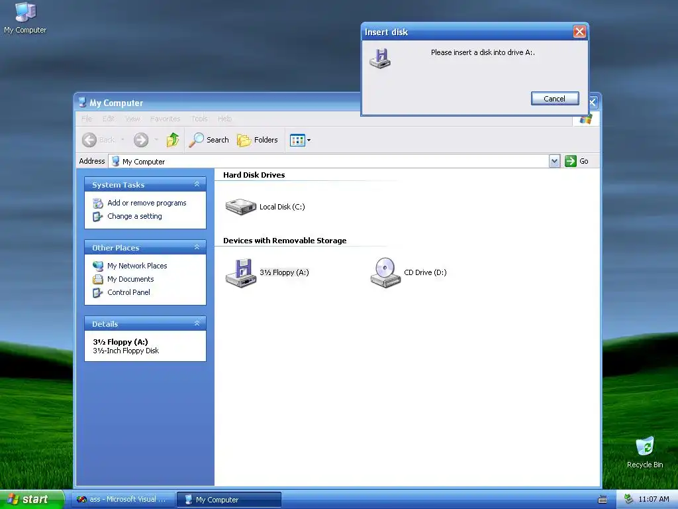
Task: Click the Hard Disk Drives heading
Action: pos(254,175)
